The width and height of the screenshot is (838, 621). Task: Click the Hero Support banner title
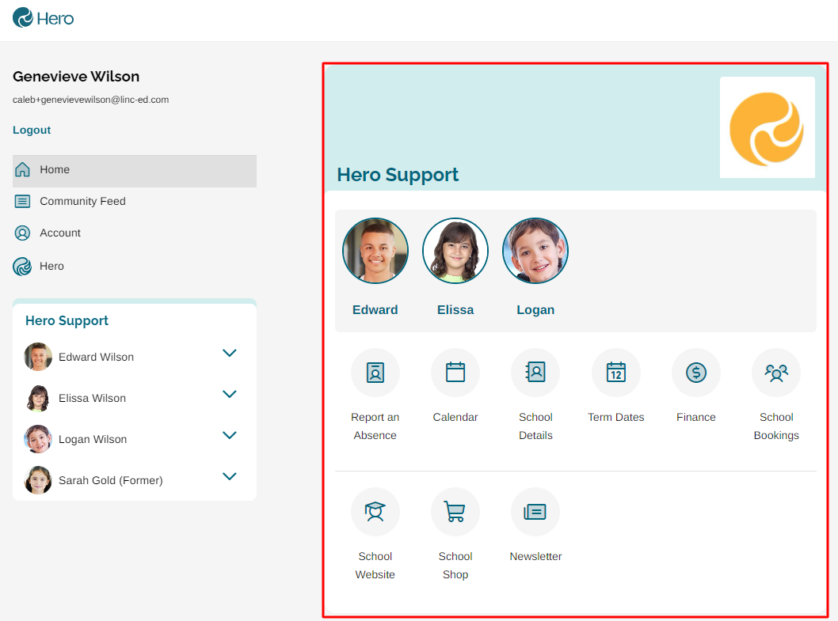398,175
